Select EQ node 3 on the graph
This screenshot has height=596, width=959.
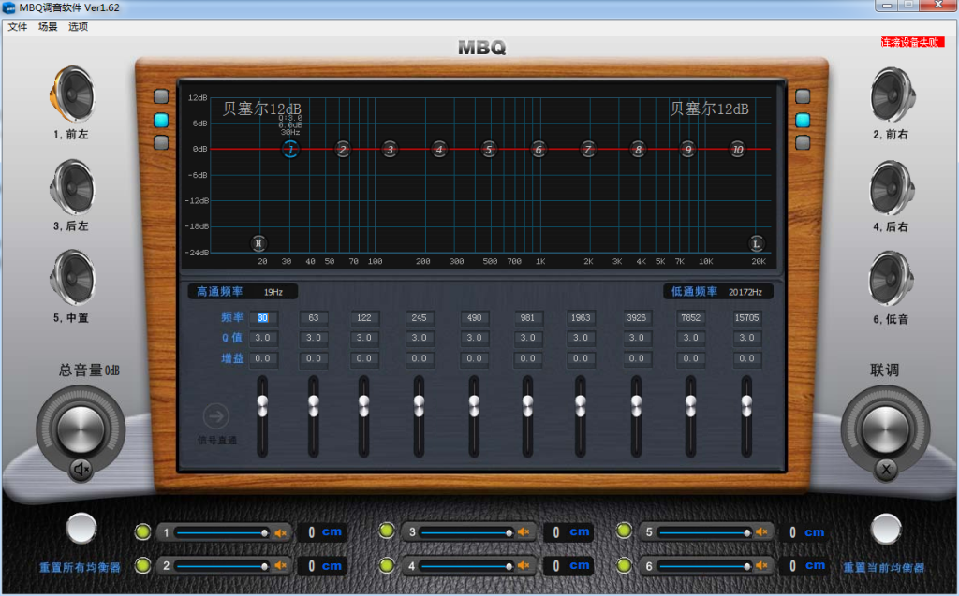(x=391, y=149)
